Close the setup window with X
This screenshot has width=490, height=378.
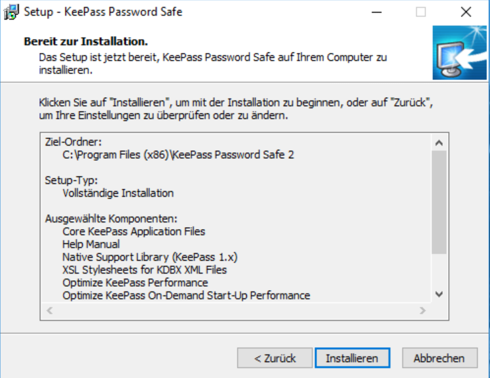[465, 12]
